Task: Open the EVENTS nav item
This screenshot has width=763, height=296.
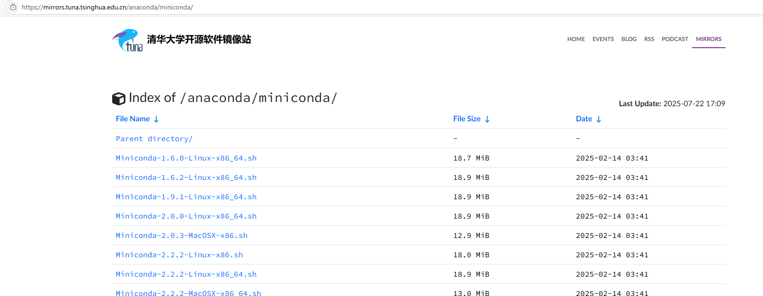Action: point(603,39)
